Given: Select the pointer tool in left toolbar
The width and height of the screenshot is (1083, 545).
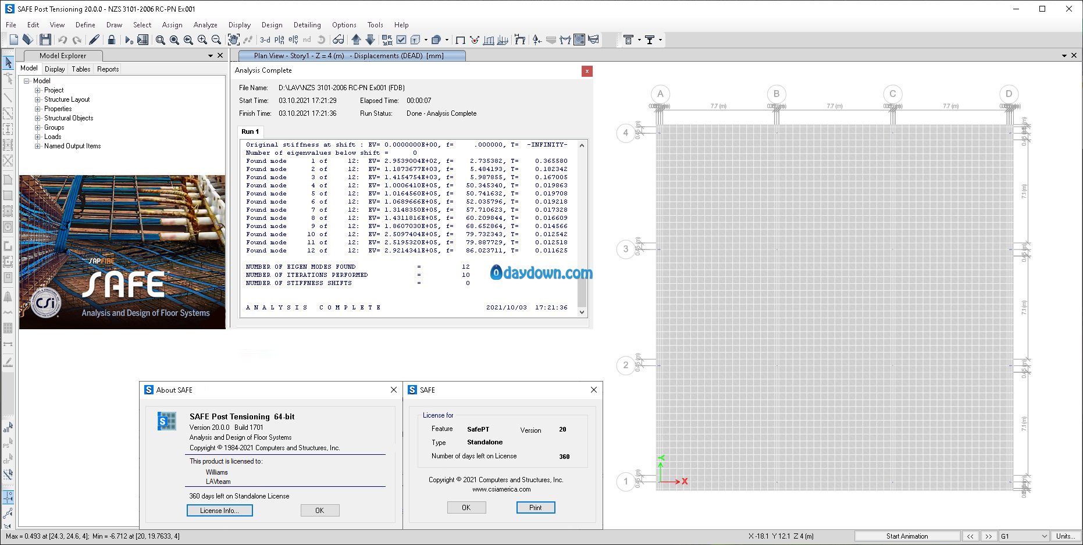Looking at the screenshot, I should [x=8, y=62].
